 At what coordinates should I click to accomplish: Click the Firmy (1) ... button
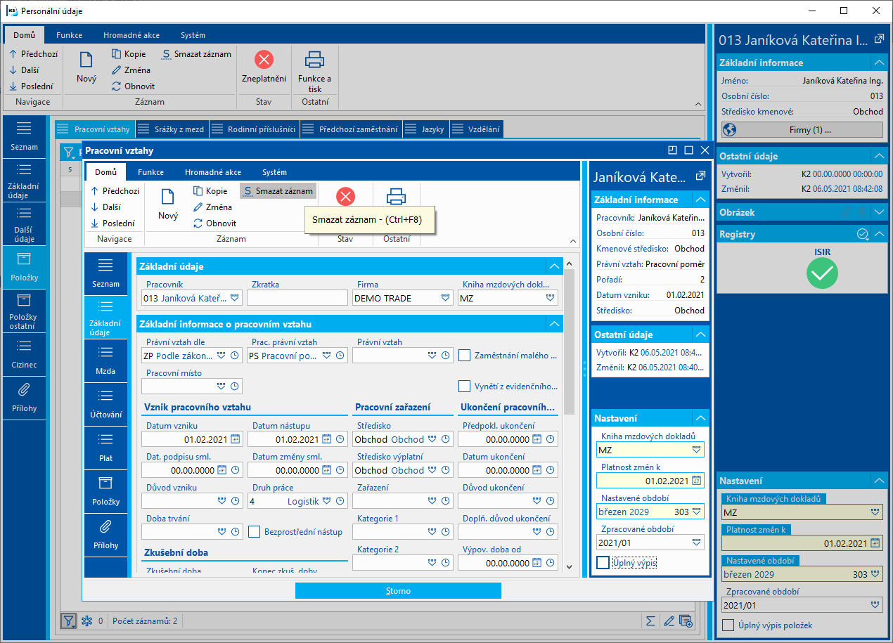802,130
